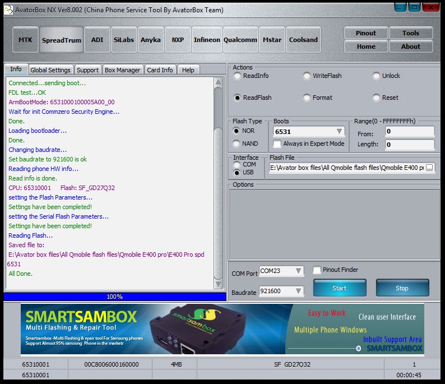Open the COM Port dropdown
This screenshot has width=445, height=384.
(x=281, y=271)
